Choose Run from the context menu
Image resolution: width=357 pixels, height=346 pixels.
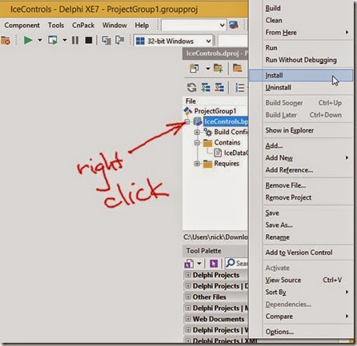pyautogui.click(x=301, y=48)
